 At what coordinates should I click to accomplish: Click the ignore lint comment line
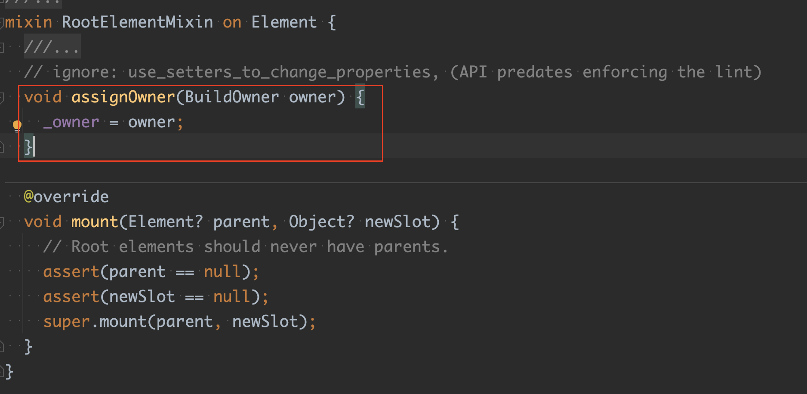[393, 72]
